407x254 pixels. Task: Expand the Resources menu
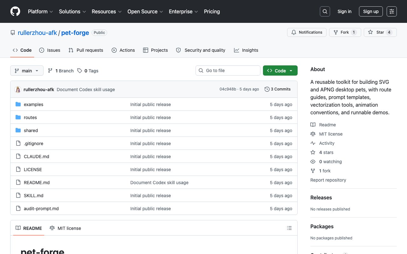coord(107,11)
